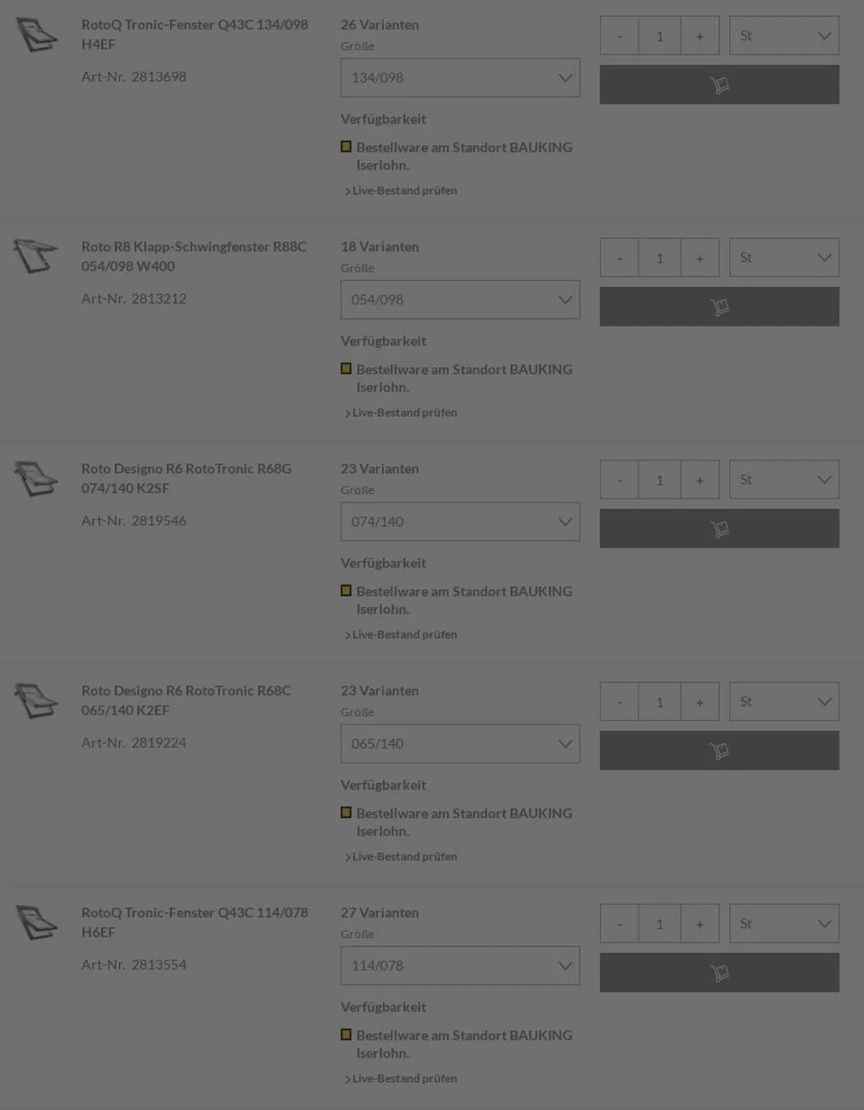
Task: Open size dropdown showing 134/098
Action: (460, 77)
